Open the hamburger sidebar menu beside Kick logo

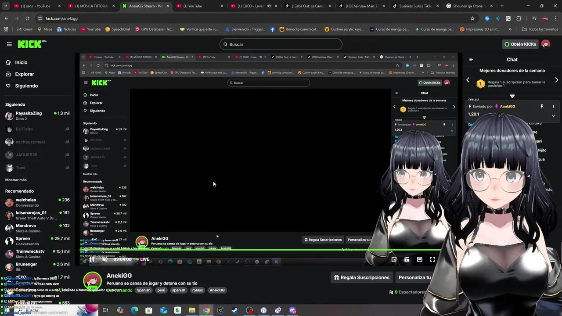(9, 44)
